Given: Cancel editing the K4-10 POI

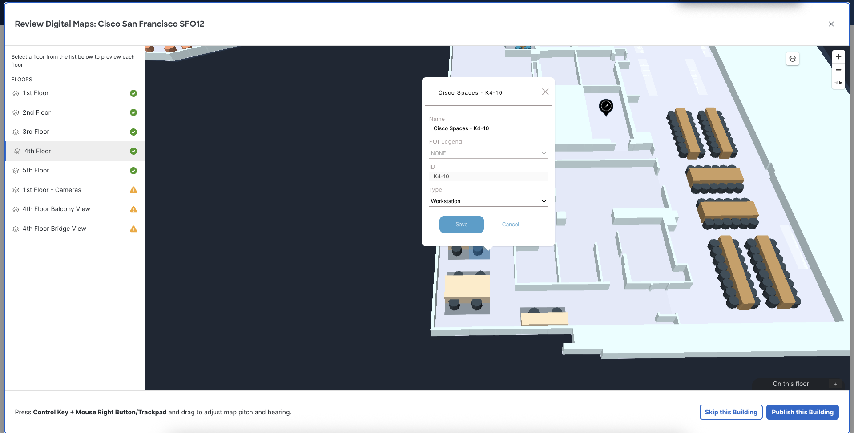Looking at the screenshot, I should pyautogui.click(x=510, y=224).
